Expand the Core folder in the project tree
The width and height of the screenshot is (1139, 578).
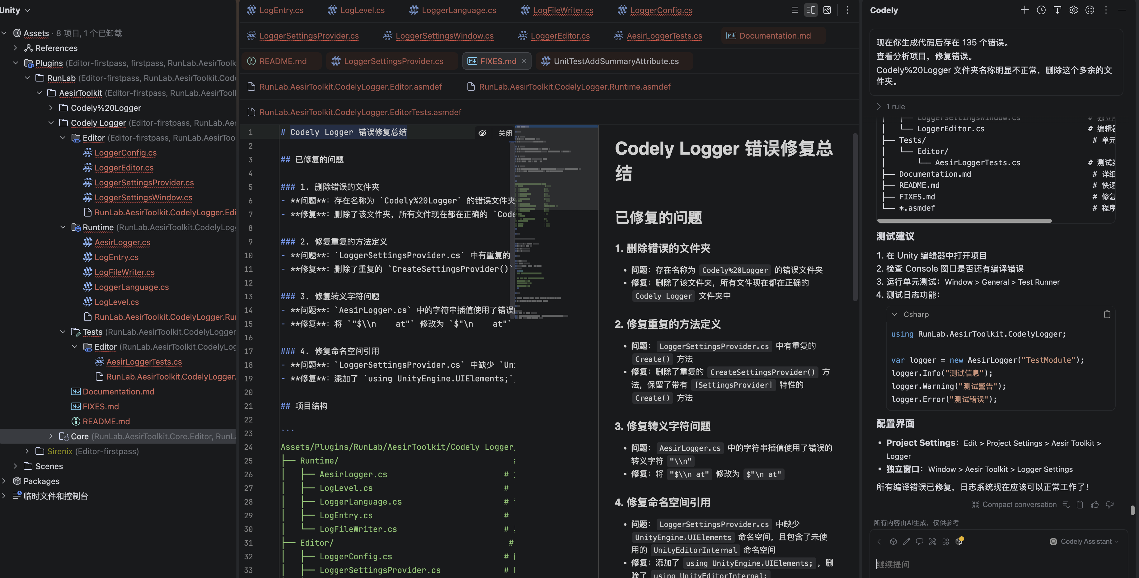[50, 436]
